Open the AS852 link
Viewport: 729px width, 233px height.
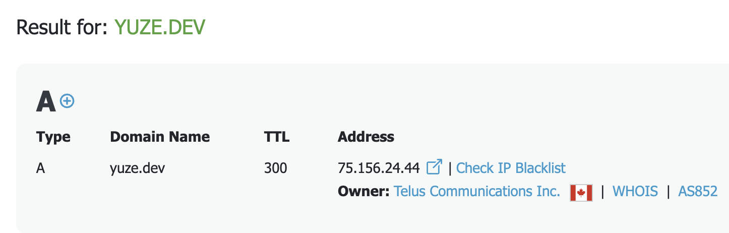click(x=698, y=192)
